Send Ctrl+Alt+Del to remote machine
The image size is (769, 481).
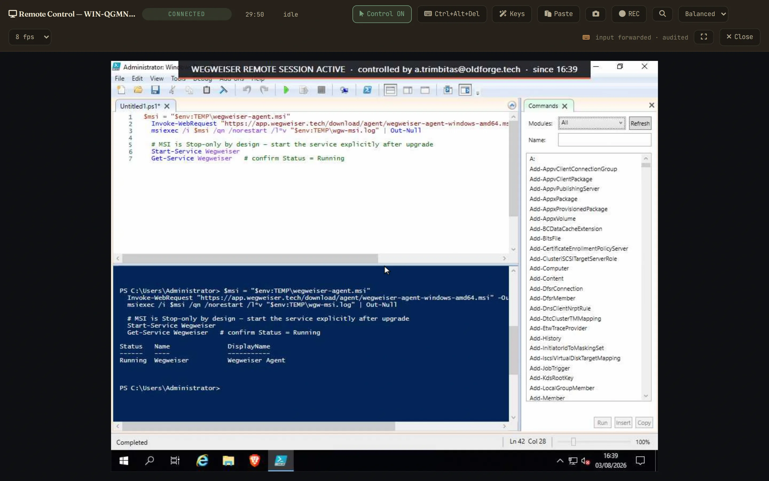(452, 14)
